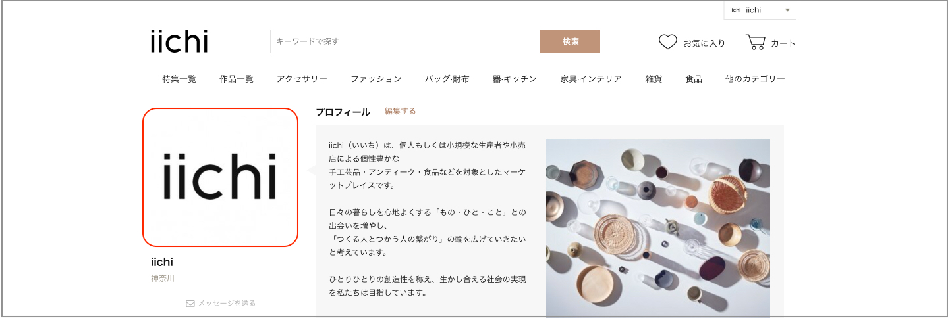The width and height of the screenshot is (948, 318).
Task: Open the カート cart link
Action: coord(783,43)
